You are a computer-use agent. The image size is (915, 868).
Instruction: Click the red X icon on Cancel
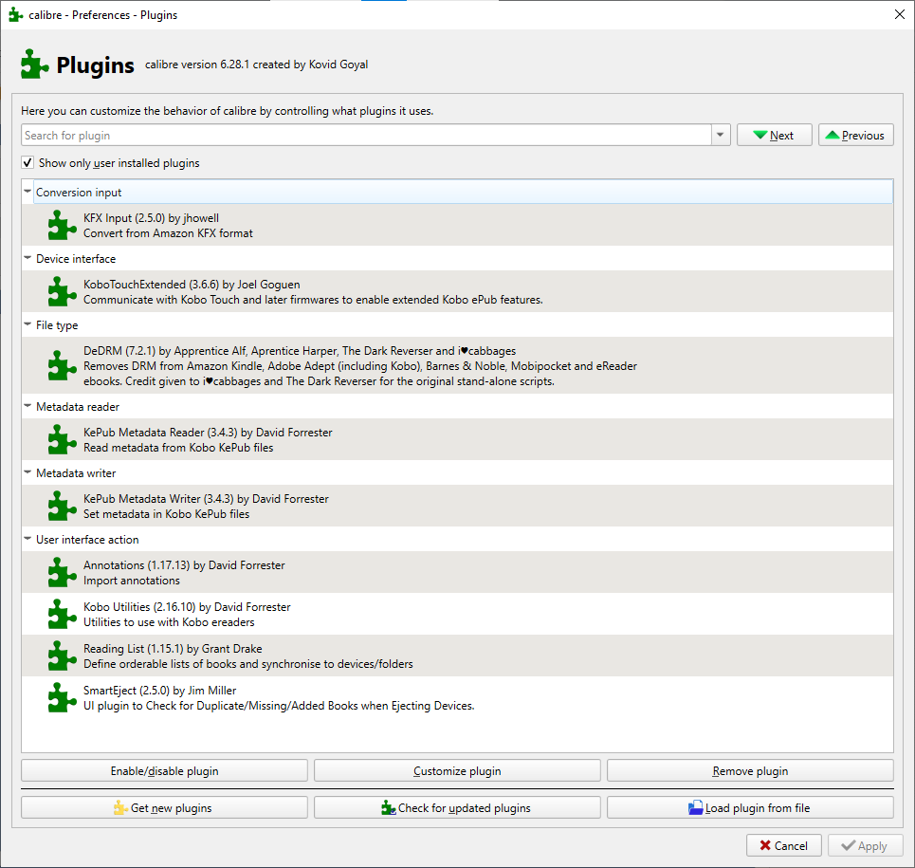(765, 845)
